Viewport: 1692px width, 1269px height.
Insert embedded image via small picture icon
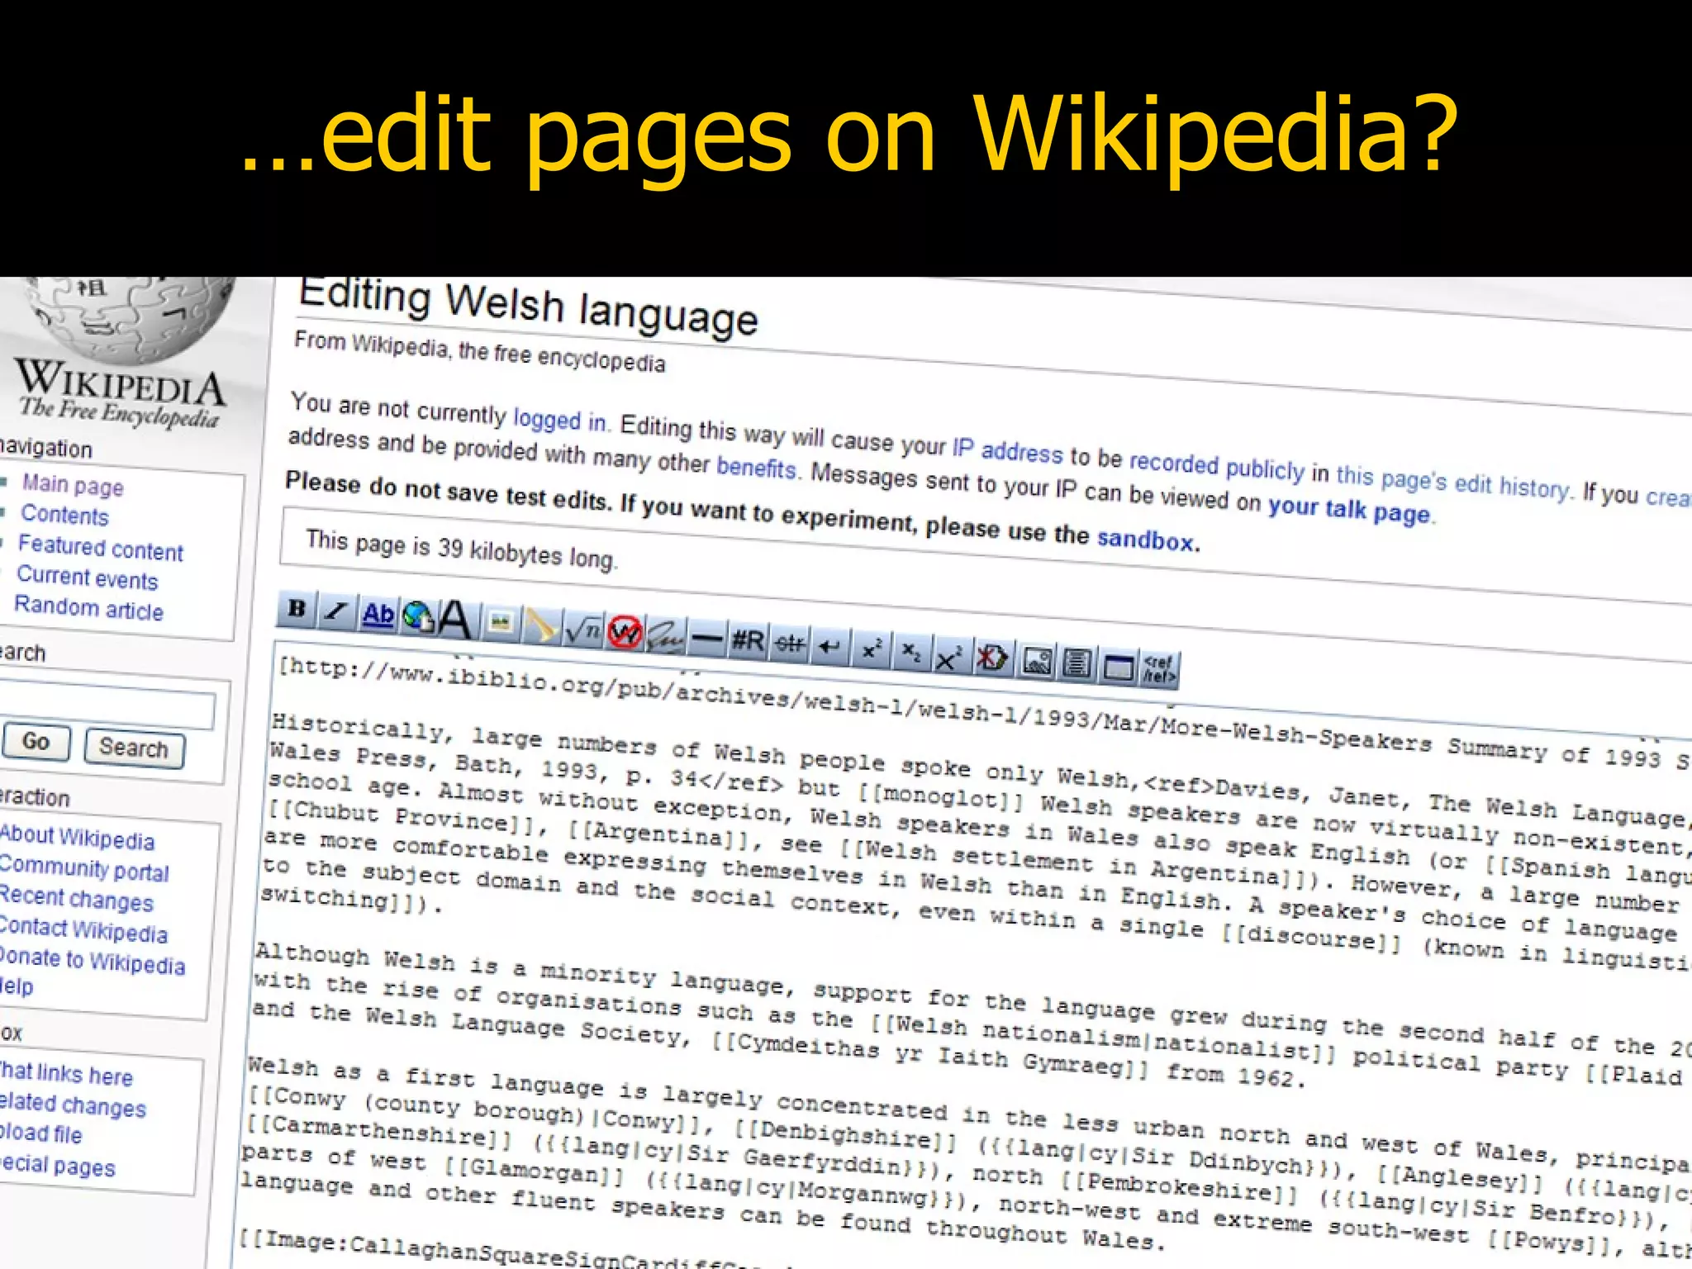click(500, 622)
